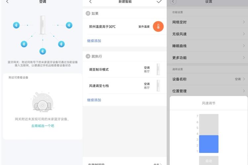Select the 无级风速 menu entry
The width and height of the screenshot is (248, 165).
[x=207, y=34]
